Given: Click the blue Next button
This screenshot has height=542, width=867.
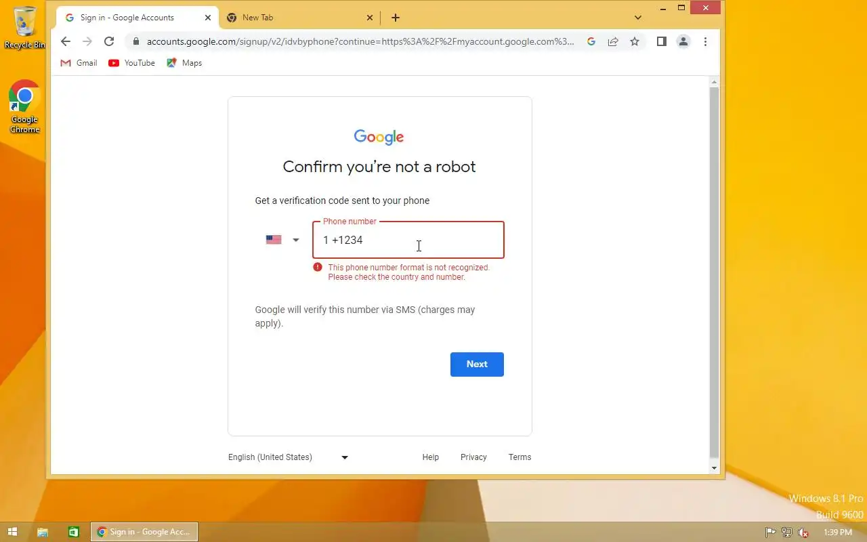Looking at the screenshot, I should coord(477,364).
